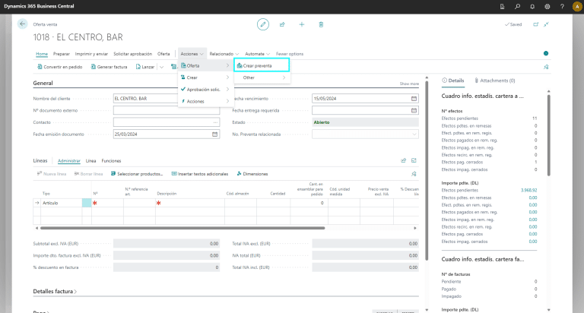Click the Nº documento externo field
Screen dimensions: 584x313
pos(167,110)
